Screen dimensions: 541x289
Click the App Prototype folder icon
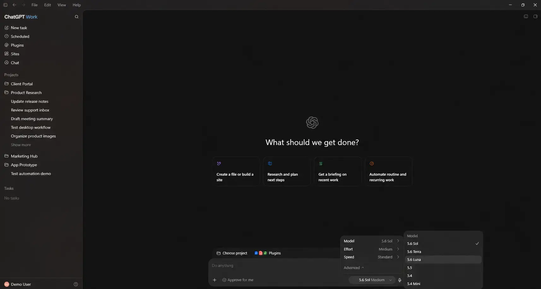pos(6,165)
